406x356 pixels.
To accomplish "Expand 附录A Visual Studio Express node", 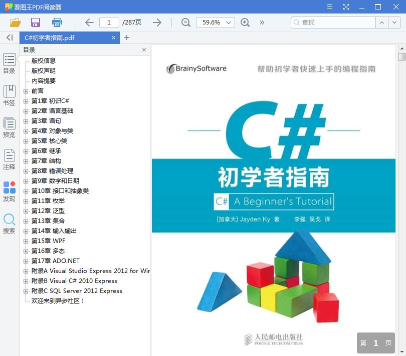I will [26, 271].
